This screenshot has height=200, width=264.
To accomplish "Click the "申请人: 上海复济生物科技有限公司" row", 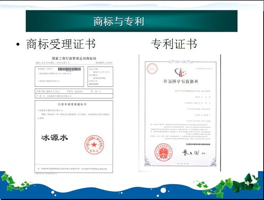I will pos(74,96).
